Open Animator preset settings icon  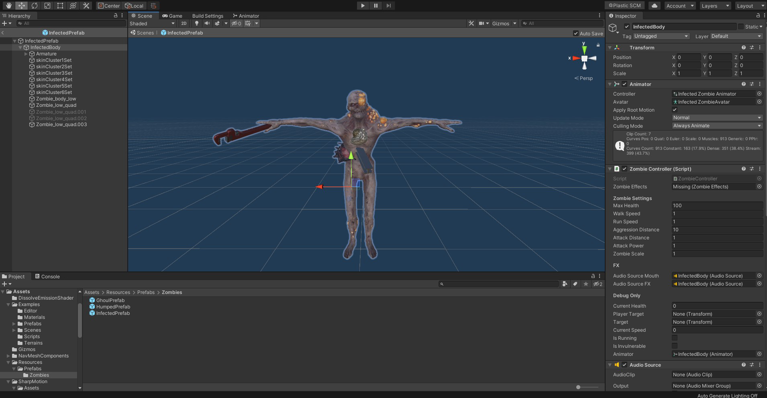tap(752, 84)
